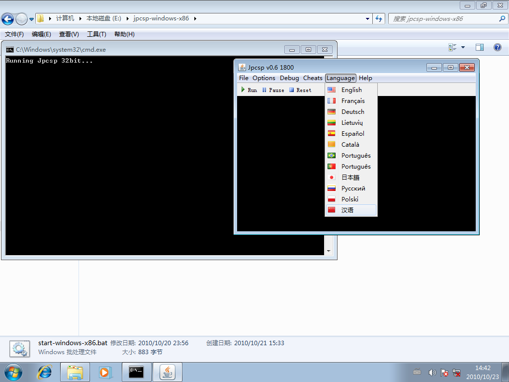Reset the emulator
Image resolution: width=509 pixels, height=382 pixels.
point(300,90)
